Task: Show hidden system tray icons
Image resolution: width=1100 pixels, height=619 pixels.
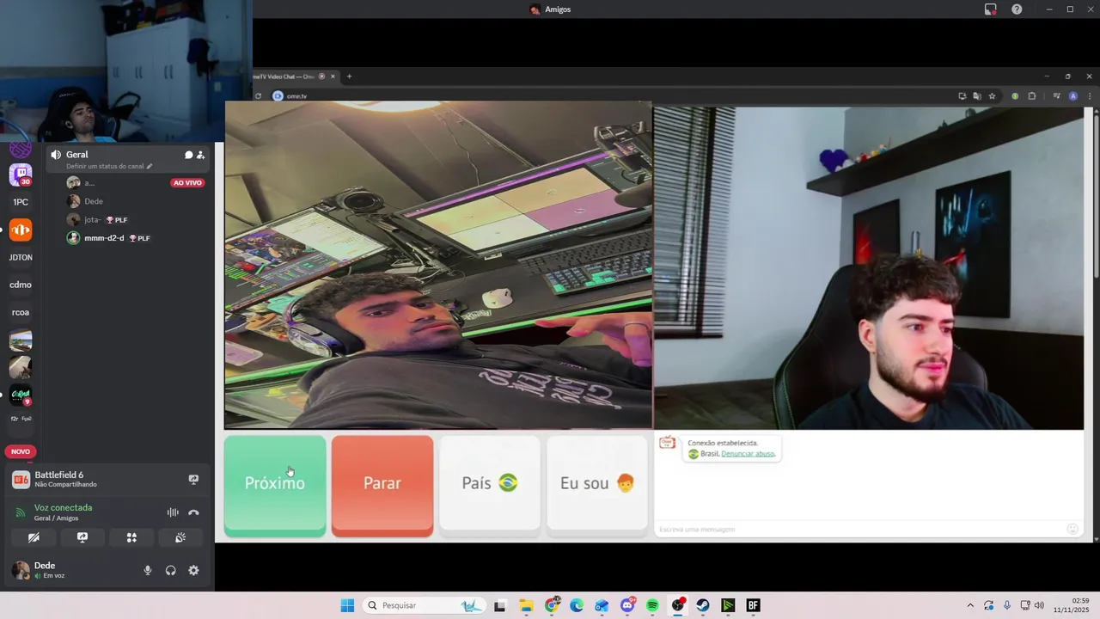Action: tap(970, 605)
